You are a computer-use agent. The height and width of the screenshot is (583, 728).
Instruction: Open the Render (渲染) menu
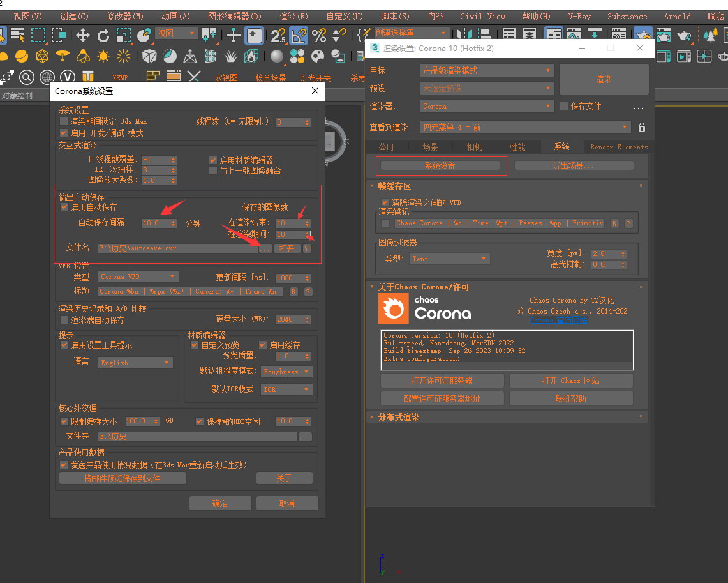[x=294, y=16]
